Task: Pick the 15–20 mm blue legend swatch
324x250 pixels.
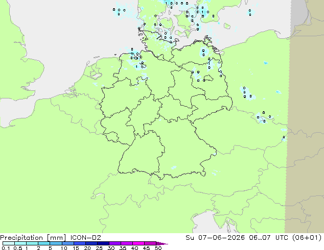Action: 80,243
